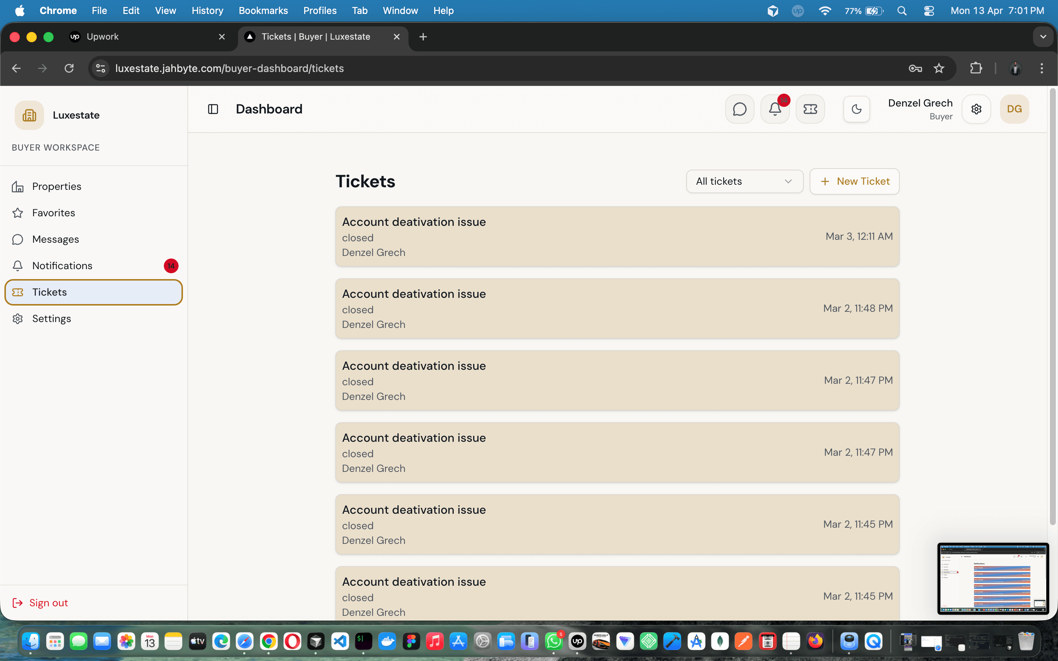
Task: Open settings gear beside Denzel Grech
Action: 977,109
